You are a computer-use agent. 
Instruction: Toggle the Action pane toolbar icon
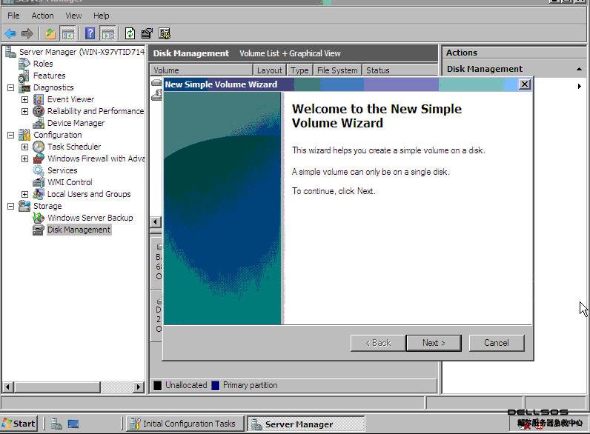[x=108, y=34]
